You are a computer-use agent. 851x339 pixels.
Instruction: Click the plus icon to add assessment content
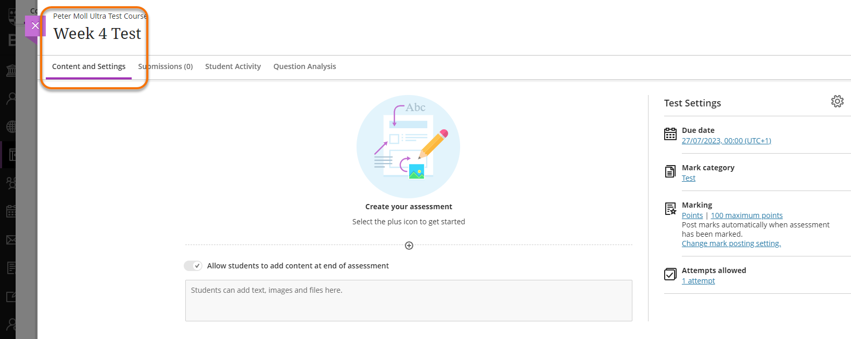point(409,245)
